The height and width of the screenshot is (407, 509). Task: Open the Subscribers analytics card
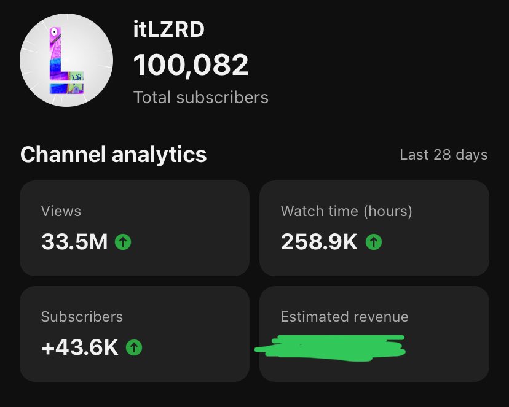[x=135, y=334]
